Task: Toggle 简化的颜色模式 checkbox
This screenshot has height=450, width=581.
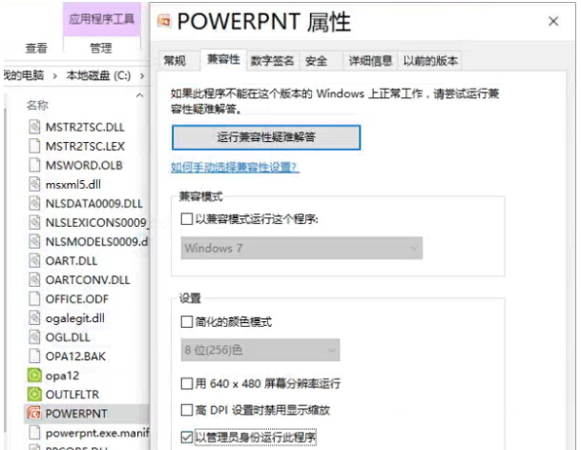Action: pyautogui.click(x=187, y=322)
